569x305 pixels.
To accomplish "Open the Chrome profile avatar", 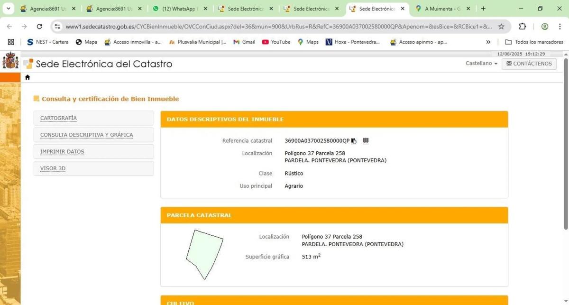I will point(545,27).
